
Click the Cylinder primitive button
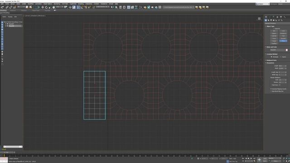pos(274,36)
